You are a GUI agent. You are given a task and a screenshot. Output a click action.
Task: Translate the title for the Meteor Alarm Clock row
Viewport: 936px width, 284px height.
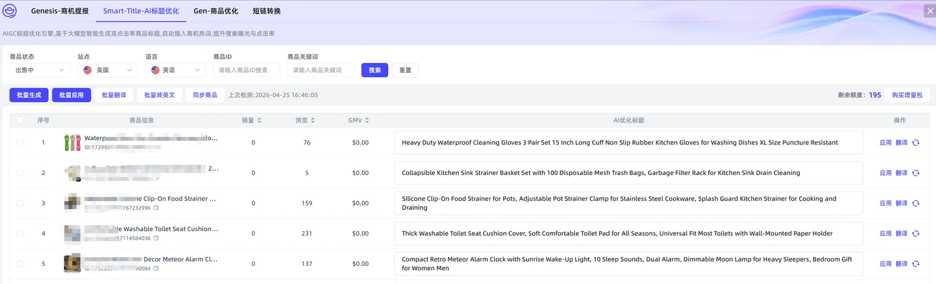(x=901, y=264)
